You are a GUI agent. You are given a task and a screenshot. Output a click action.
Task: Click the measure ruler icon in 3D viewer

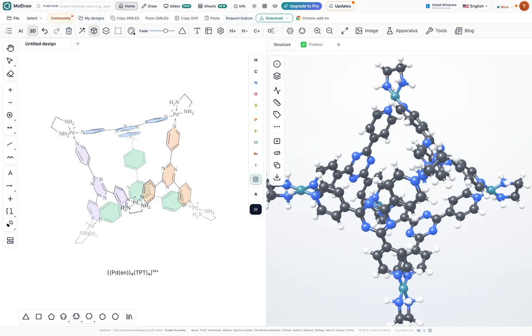pyautogui.click(x=277, y=103)
